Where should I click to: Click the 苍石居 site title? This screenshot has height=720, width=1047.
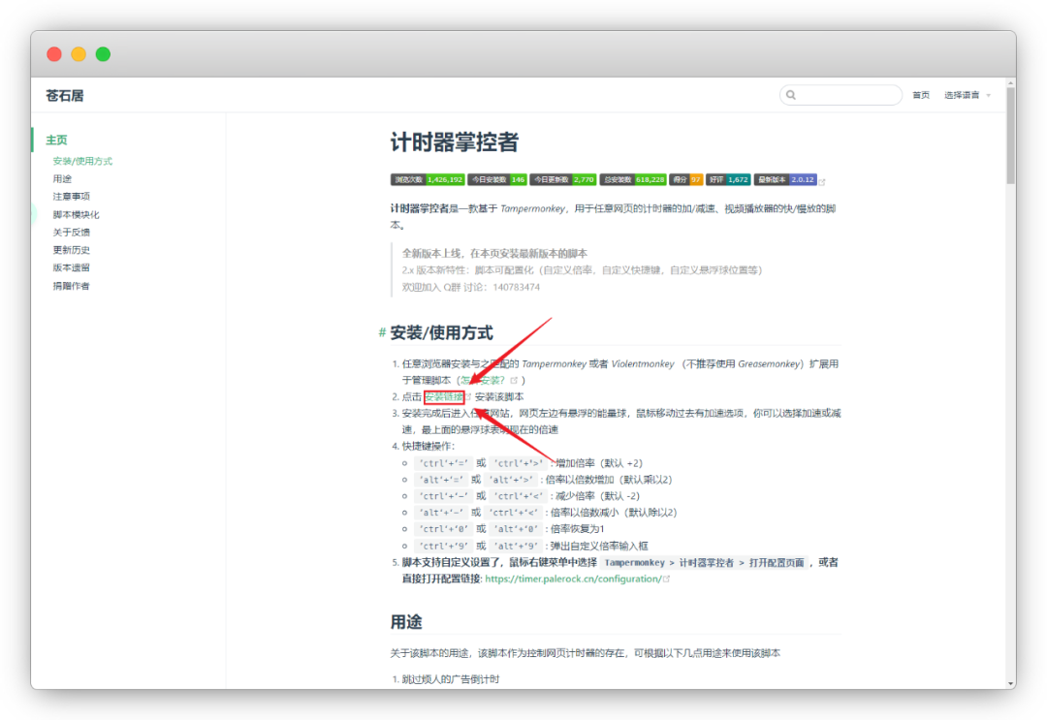click(x=65, y=95)
